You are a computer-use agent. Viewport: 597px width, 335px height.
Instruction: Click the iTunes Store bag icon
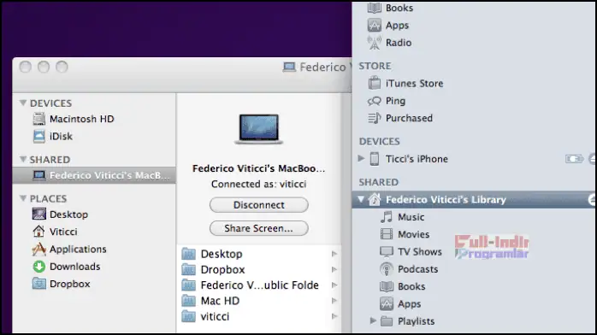(x=375, y=83)
